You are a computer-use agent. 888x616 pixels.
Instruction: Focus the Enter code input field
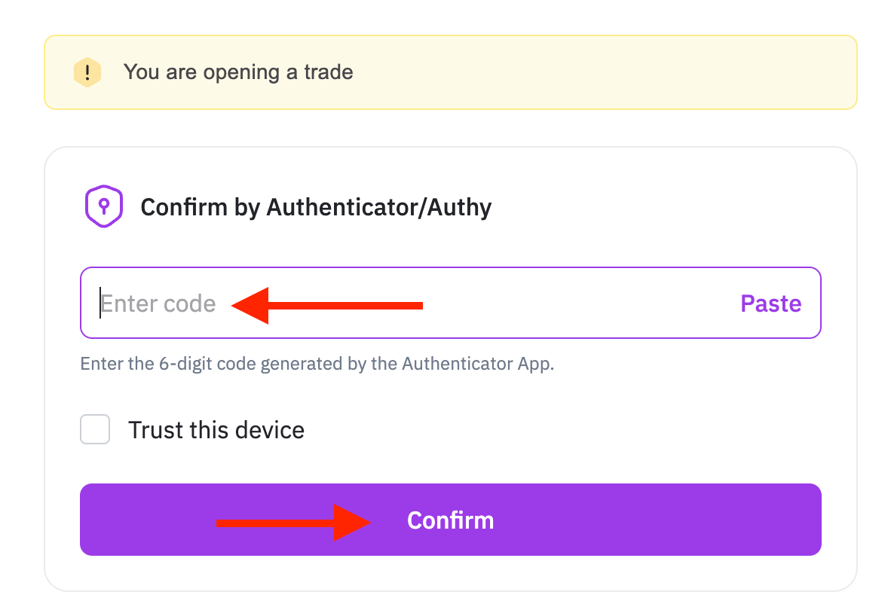point(451,303)
